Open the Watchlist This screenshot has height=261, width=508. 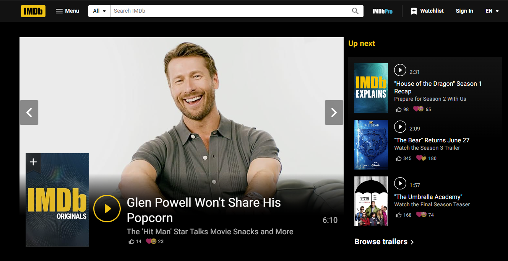coord(427,11)
